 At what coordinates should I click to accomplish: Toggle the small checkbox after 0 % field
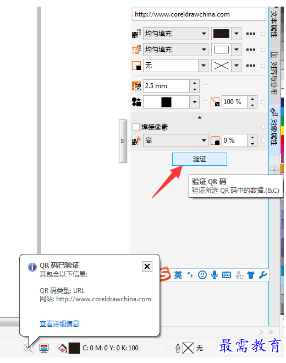(263, 141)
